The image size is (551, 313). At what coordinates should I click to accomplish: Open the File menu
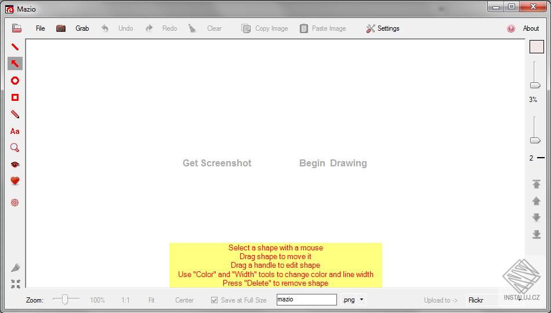pos(41,28)
